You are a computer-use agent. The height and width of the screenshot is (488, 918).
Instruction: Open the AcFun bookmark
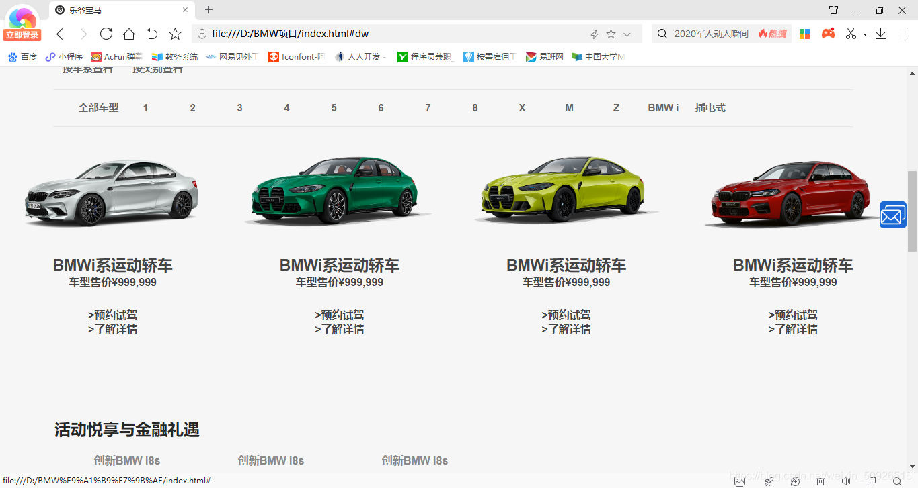pos(116,57)
